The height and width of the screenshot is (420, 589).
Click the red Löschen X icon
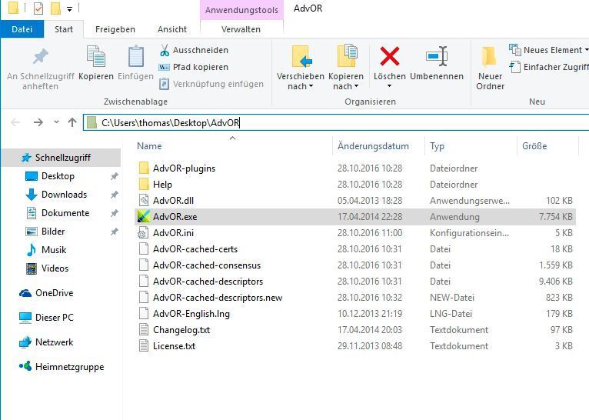coord(390,56)
